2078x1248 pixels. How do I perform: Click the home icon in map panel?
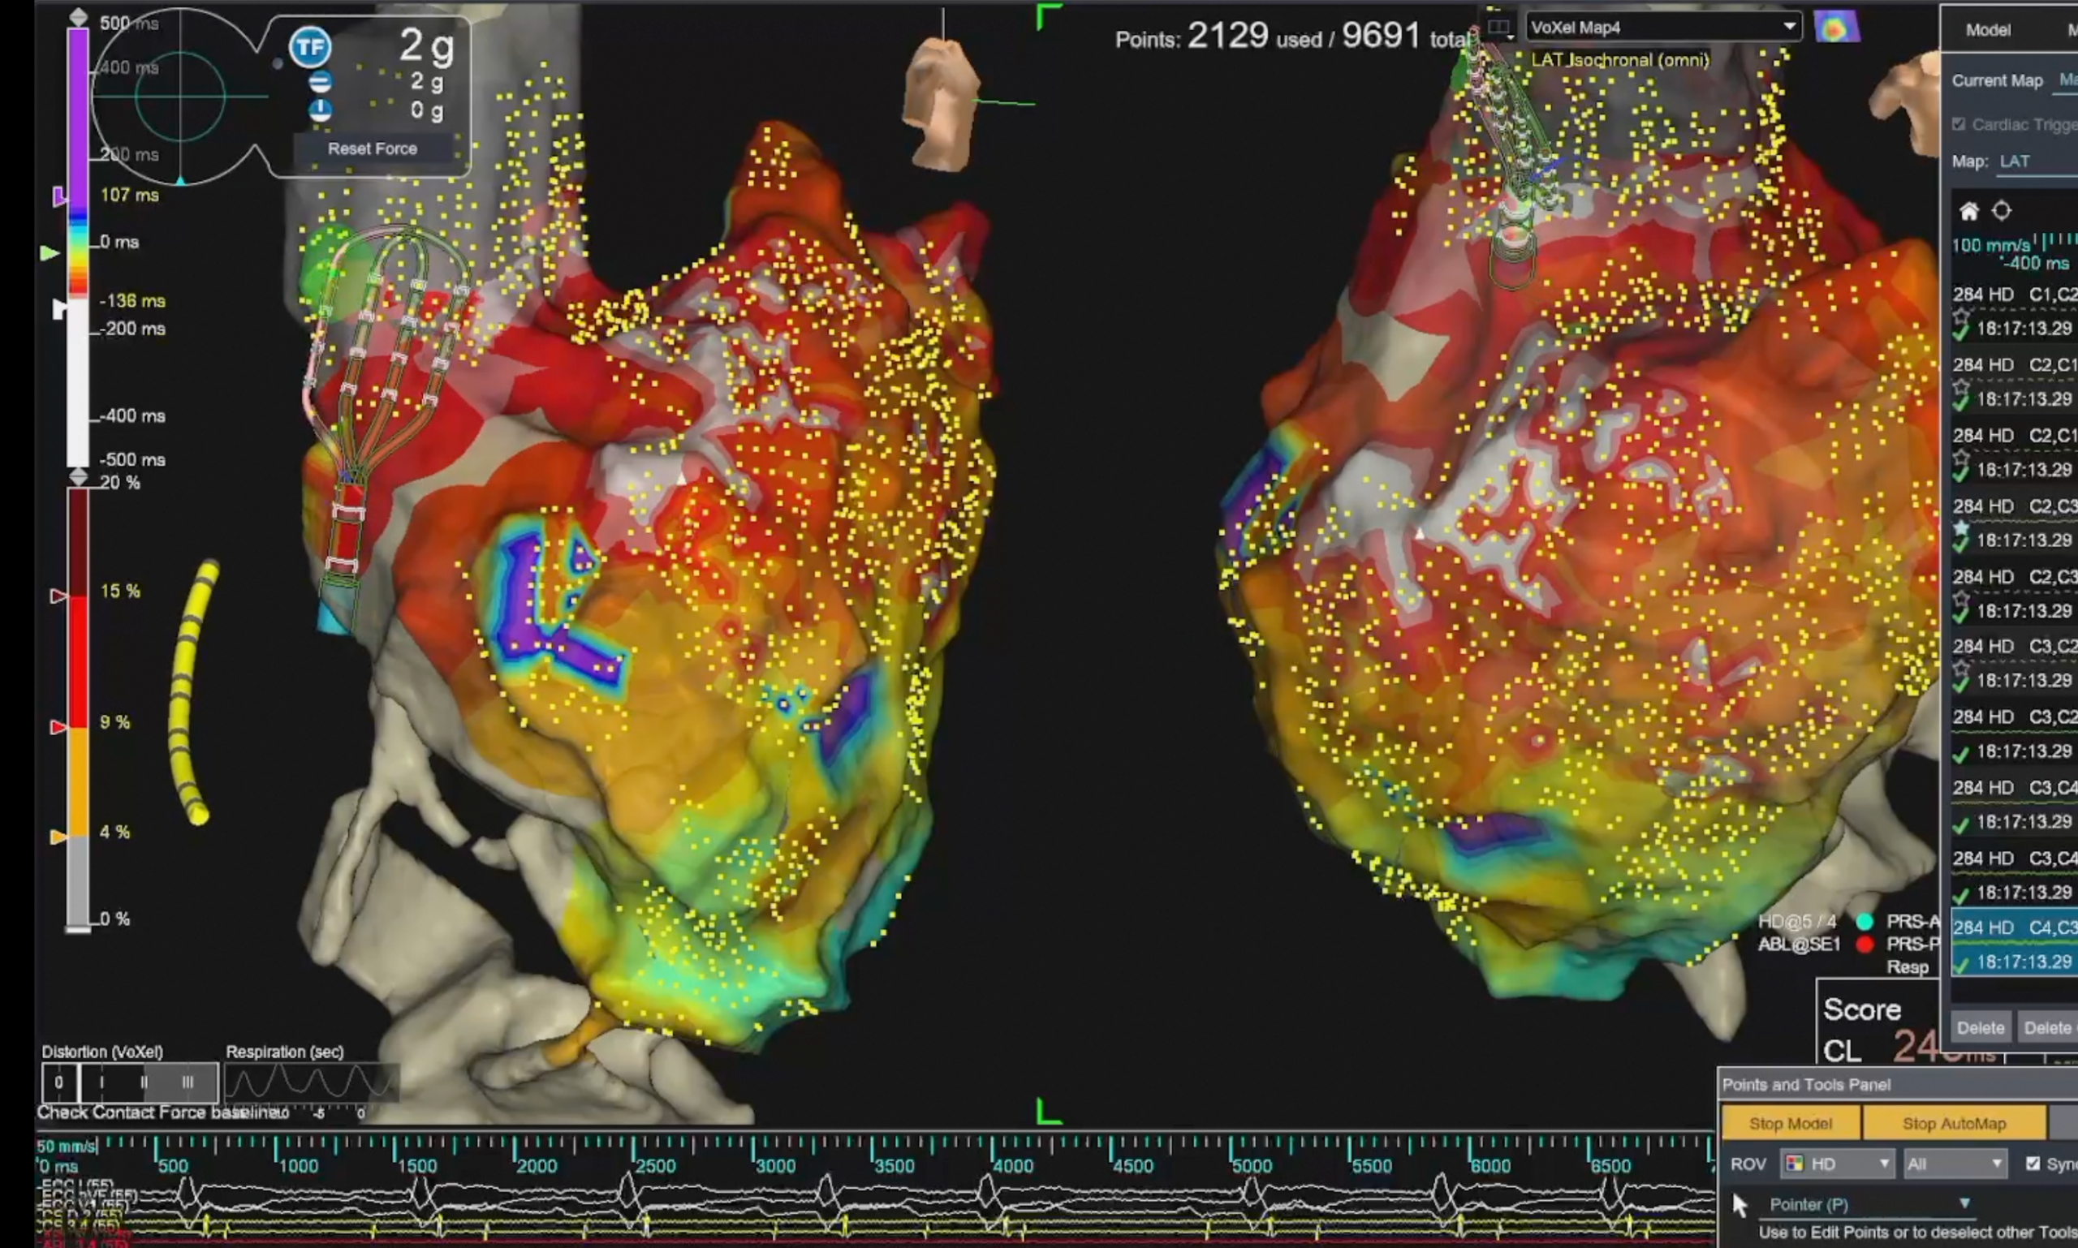pyautogui.click(x=1968, y=211)
